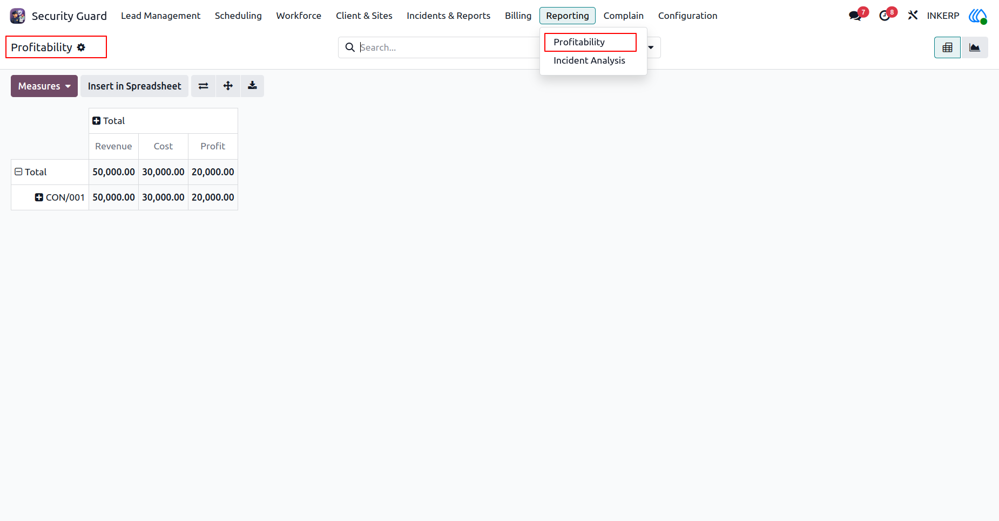The height and width of the screenshot is (521, 999).
Task: Click the Total row Cost value 30,000.00
Action: pyautogui.click(x=163, y=172)
